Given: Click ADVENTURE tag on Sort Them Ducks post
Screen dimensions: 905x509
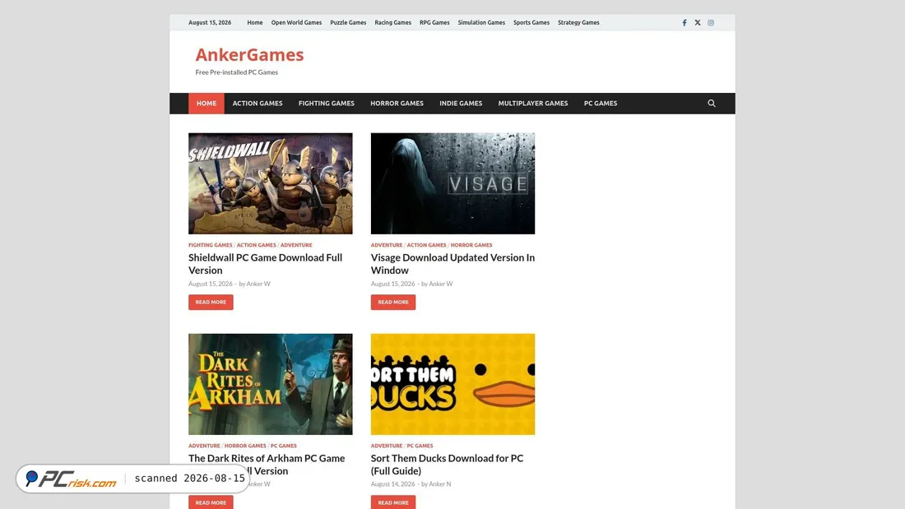Looking at the screenshot, I should tap(387, 447).
